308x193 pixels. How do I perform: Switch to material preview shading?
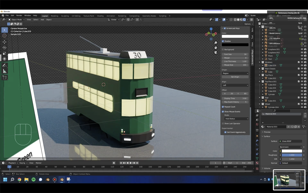coord(242,20)
